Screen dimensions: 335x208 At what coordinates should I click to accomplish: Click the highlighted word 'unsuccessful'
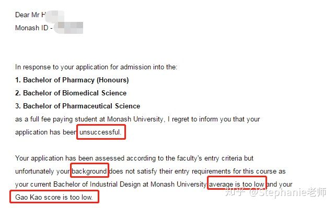101,132
